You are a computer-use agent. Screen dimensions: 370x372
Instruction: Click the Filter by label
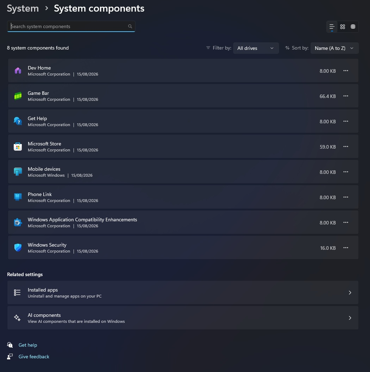[x=222, y=48]
